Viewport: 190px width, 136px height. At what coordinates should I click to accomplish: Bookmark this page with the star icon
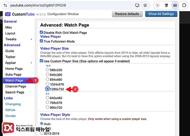click(x=145, y=5)
